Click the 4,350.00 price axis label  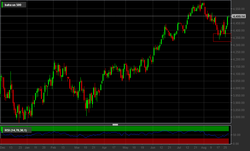(x=239, y=38)
